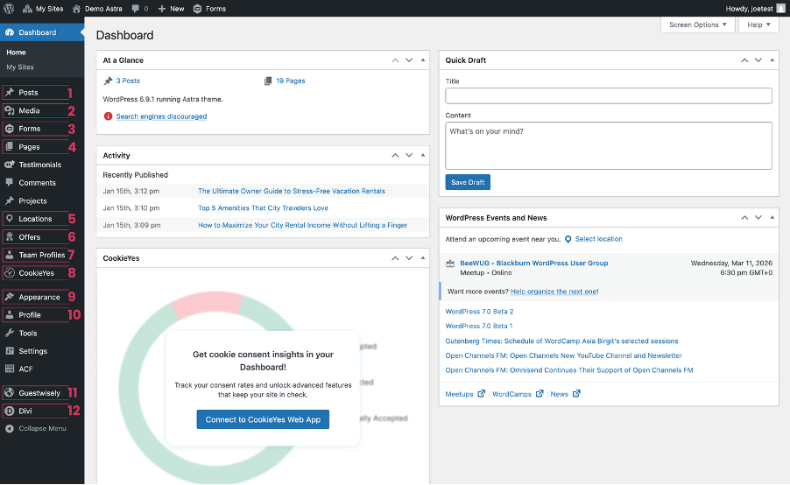
Task: Click the Media icon in sidebar
Action: pyautogui.click(x=10, y=111)
